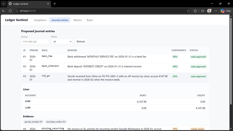The height and width of the screenshot is (131, 233).
Task: Click the STATUS column header
Action: tap(194, 50)
